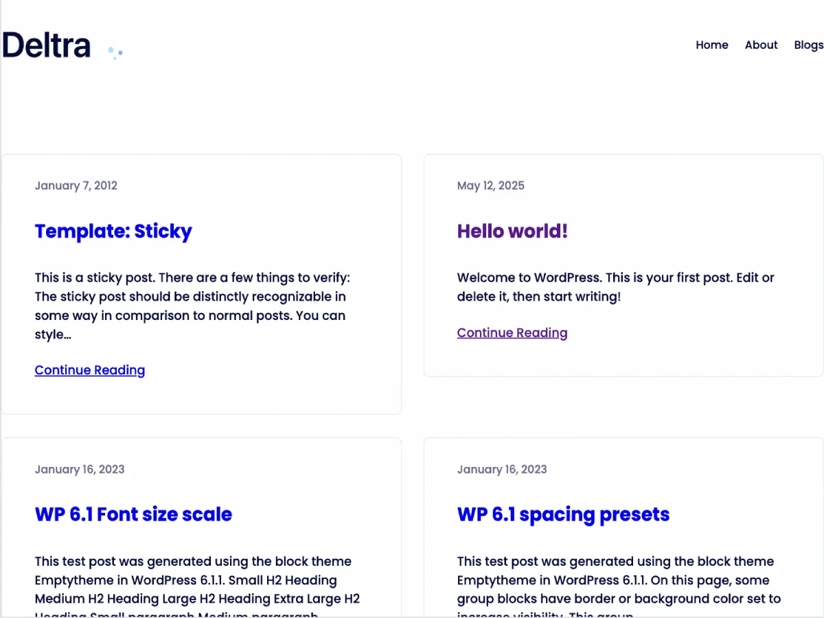The width and height of the screenshot is (824, 618).
Task: Open the WP 6.1 Font size scale post
Action: pyautogui.click(x=133, y=514)
